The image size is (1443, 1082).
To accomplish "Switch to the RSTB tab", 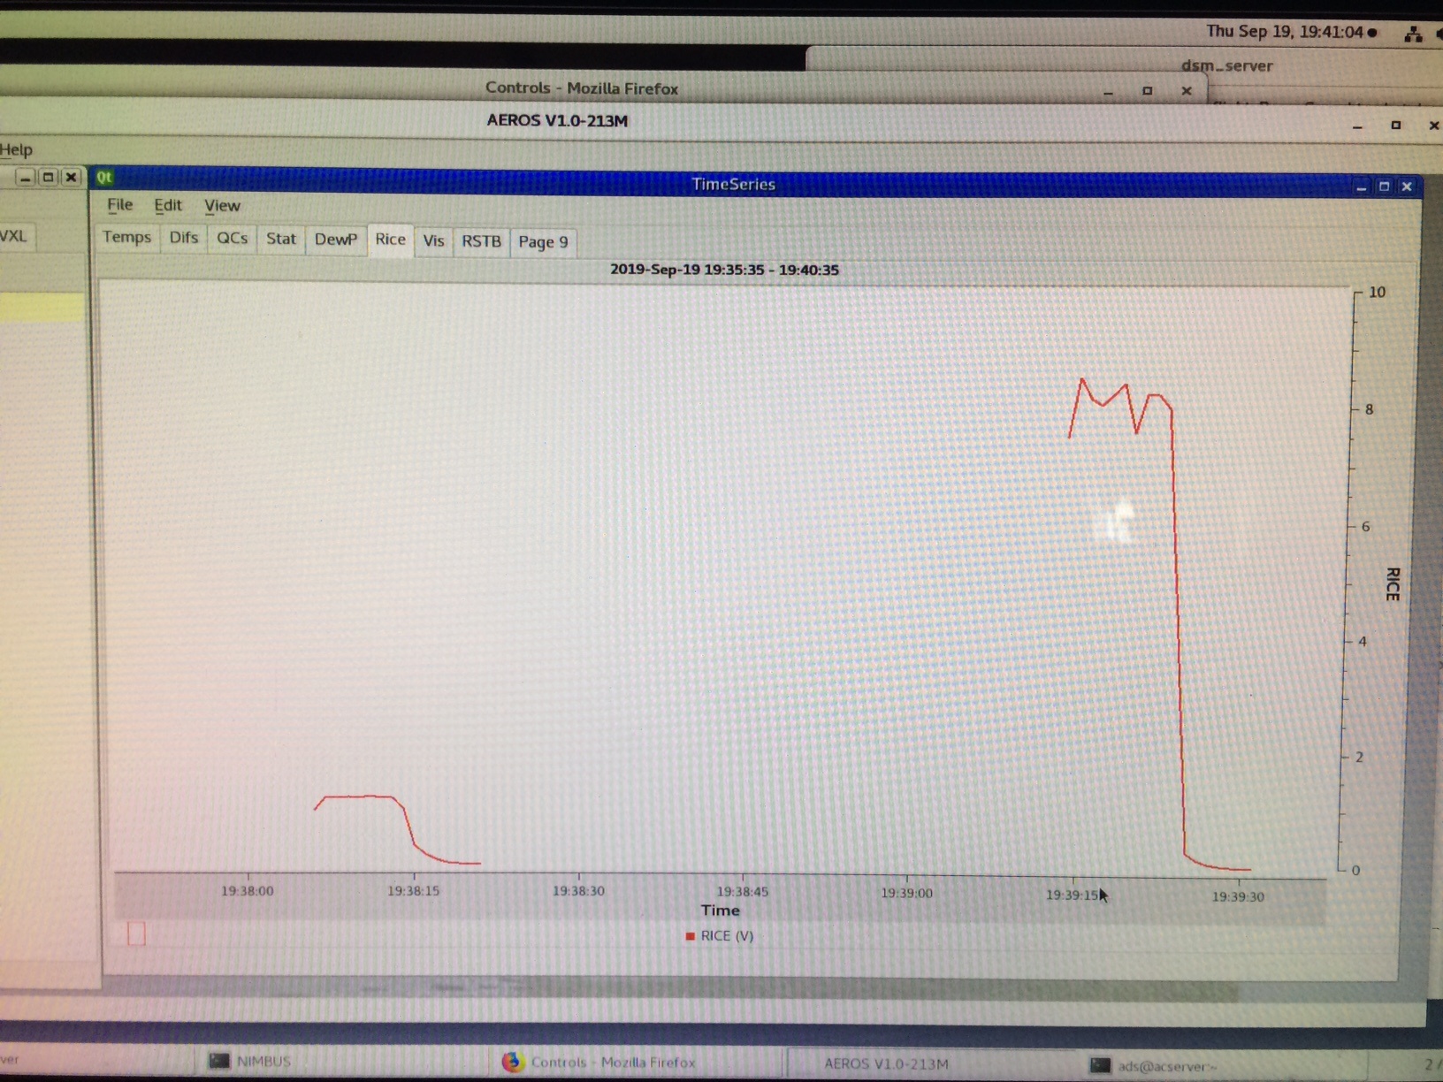I will pyautogui.click(x=481, y=241).
